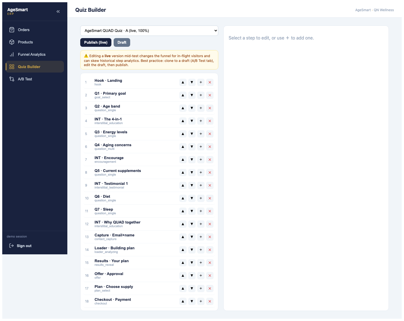The height and width of the screenshot is (321, 404).
Task: Delete Q5 · Current supplements step
Action: 210,173
